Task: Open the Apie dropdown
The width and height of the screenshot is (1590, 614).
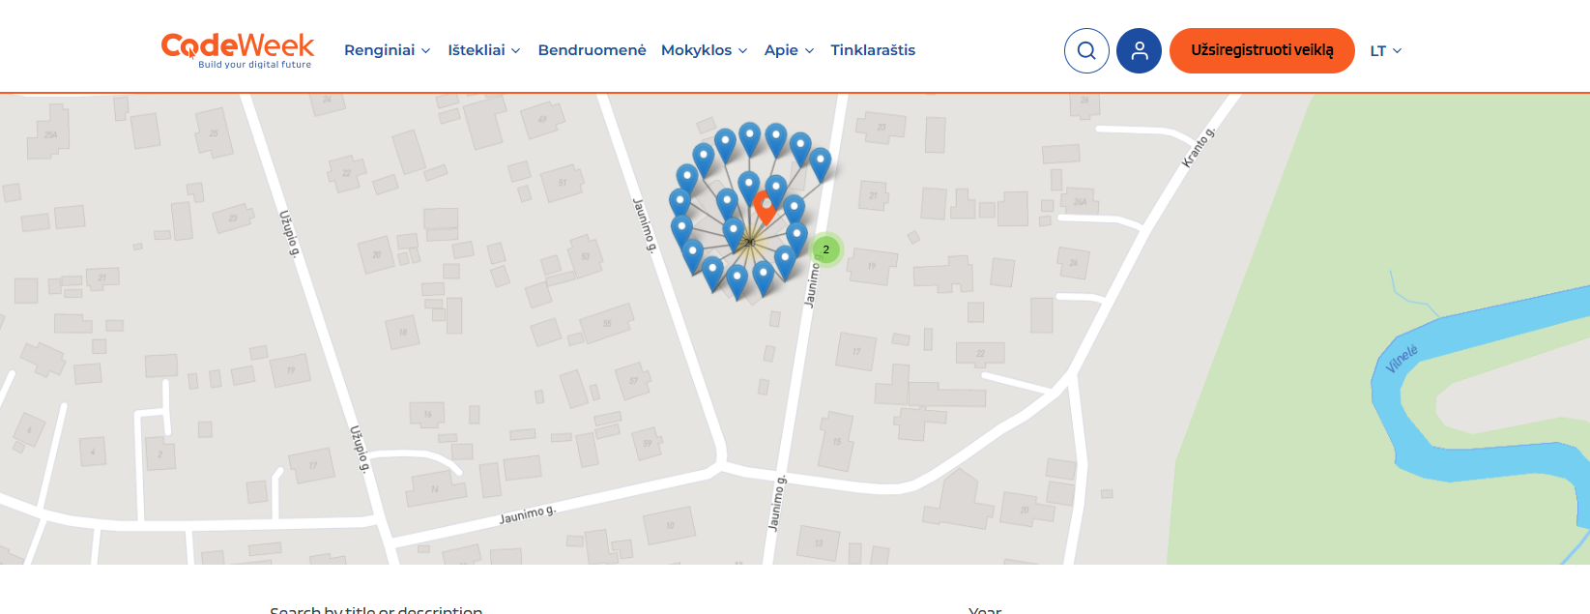Action: tap(789, 50)
